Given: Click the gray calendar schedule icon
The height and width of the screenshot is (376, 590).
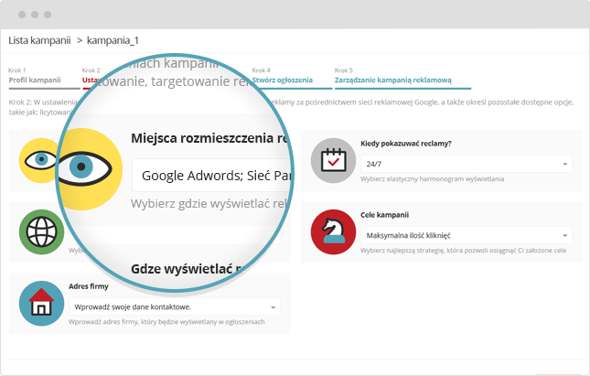Looking at the screenshot, I should pyautogui.click(x=333, y=161).
